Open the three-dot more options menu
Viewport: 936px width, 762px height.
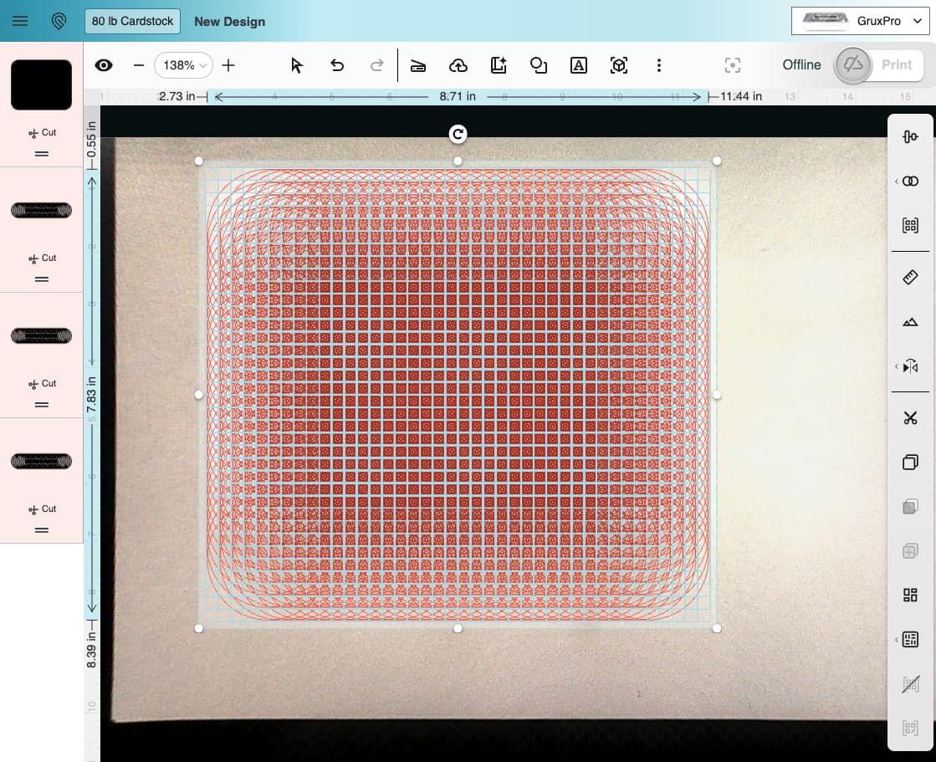[x=659, y=65]
